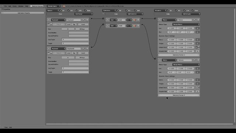Toggle Controllers Link checkbox
Image resolution: width=236 pixels, height=133 pixels.
(135, 10)
